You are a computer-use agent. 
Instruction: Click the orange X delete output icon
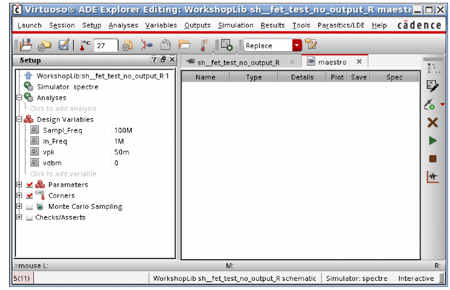433,123
